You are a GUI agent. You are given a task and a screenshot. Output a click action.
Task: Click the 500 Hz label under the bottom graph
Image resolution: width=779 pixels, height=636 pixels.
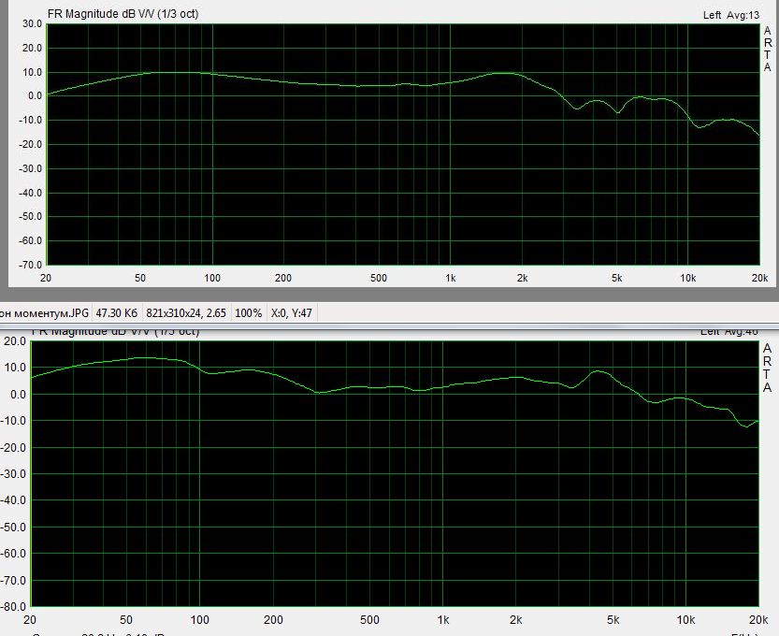[369, 619]
